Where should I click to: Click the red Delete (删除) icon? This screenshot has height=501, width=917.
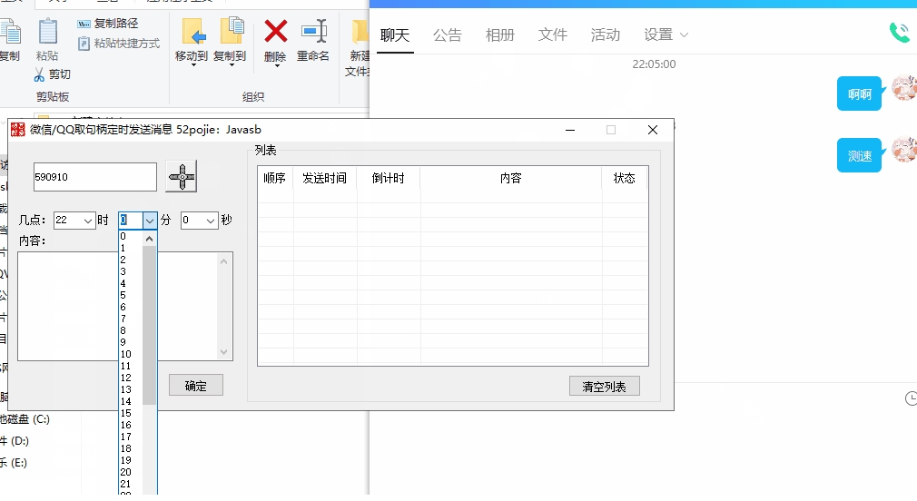coord(275,33)
